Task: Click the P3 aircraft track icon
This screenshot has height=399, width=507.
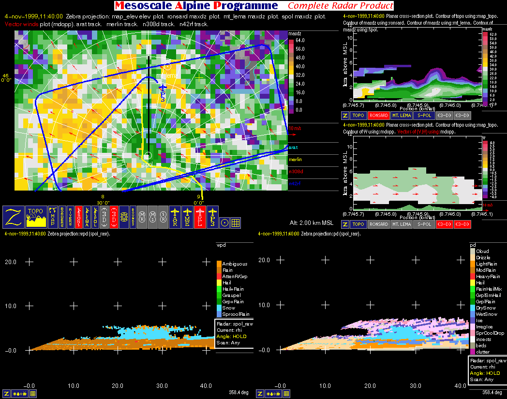Action: (212, 217)
